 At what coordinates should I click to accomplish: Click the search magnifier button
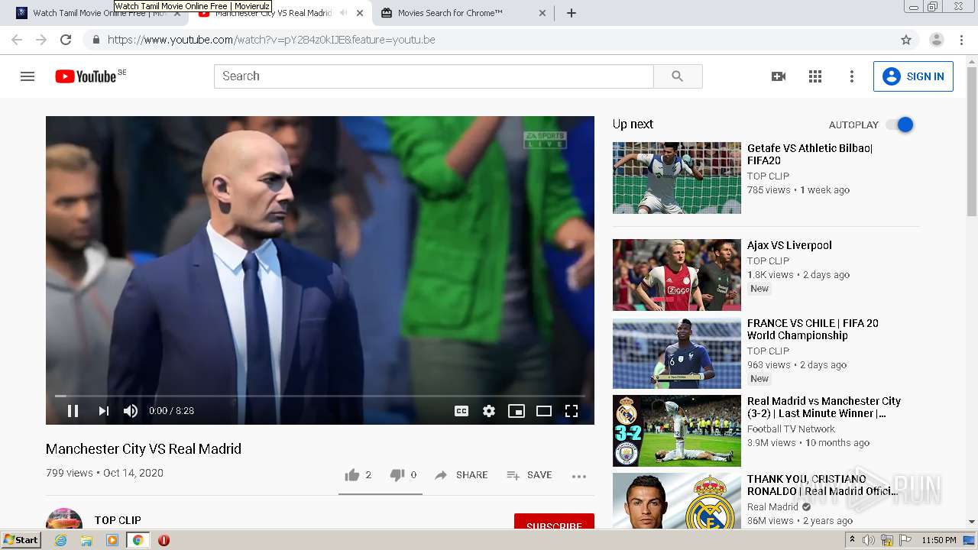click(x=678, y=76)
